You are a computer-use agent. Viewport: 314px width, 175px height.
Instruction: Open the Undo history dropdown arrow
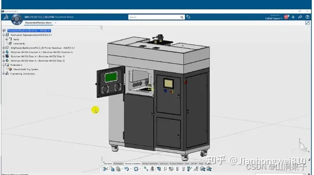click(131, 169)
